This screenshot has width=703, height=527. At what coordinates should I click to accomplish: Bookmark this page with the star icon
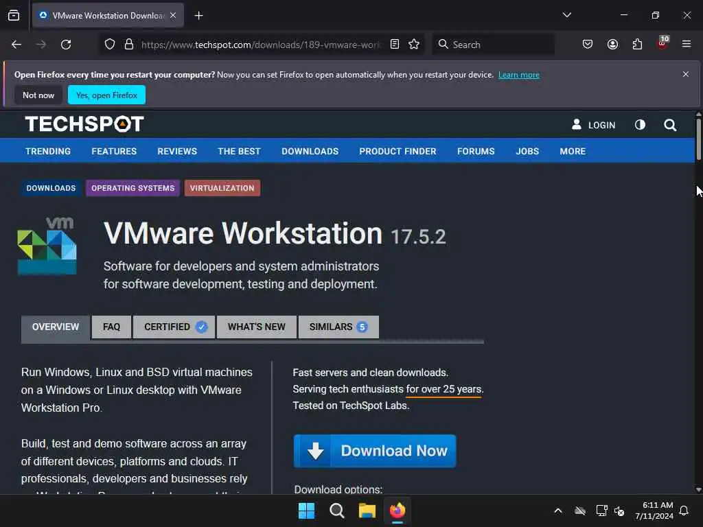[x=414, y=44]
